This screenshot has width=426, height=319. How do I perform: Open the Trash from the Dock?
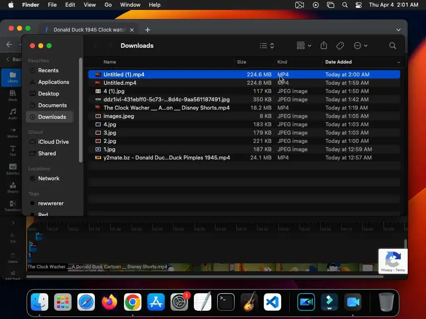click(386, 302)
